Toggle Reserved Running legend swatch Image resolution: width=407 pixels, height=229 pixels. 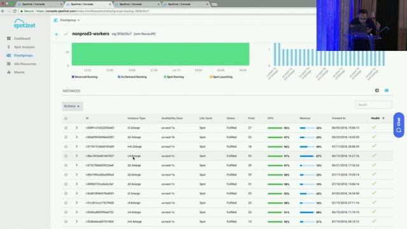(73, 77)
